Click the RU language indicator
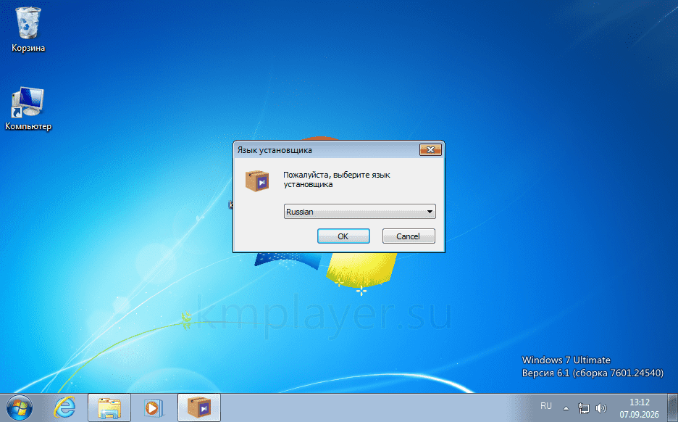678x422 pixels. [546, 406]
